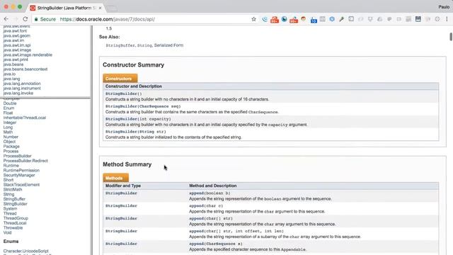Image resolution: width=453 pixels, height=255 pixels.
Task: Click the round blue globe extension icon
Action: [x=332, y=19]
